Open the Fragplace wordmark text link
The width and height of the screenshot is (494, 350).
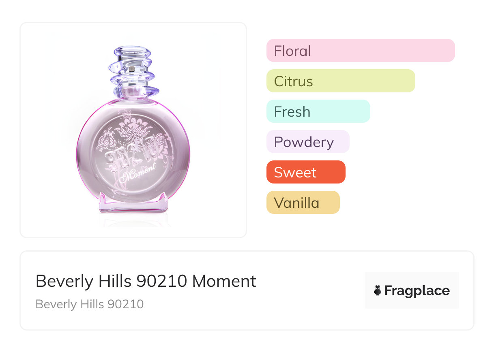click(x=417, y=290)
